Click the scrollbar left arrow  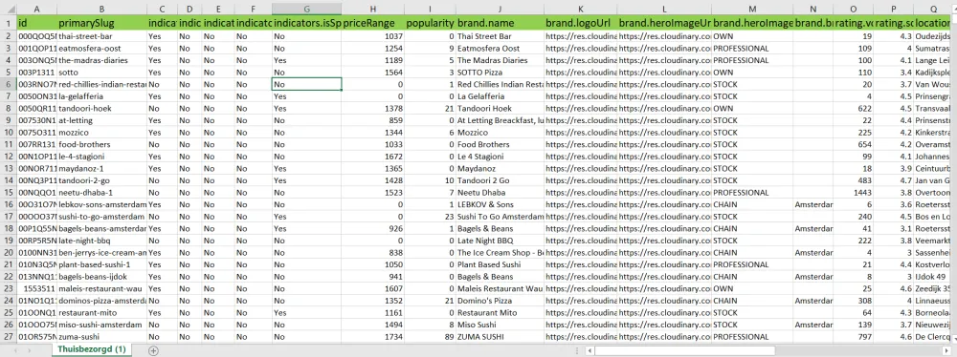tap(590, 350)
